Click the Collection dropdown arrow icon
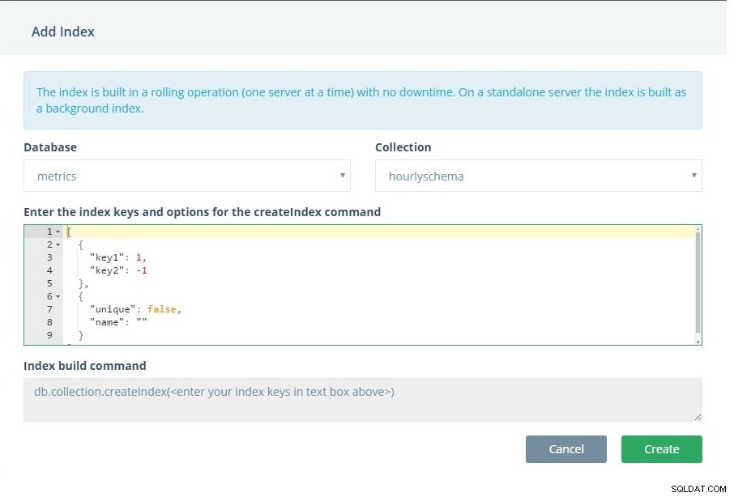The height and width of the screenshot is (497, 734). (693, 176)
